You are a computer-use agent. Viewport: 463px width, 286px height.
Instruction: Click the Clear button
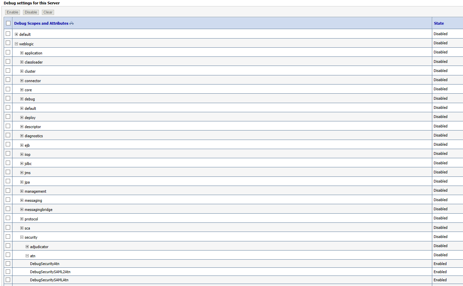click(x=48, y=12)
